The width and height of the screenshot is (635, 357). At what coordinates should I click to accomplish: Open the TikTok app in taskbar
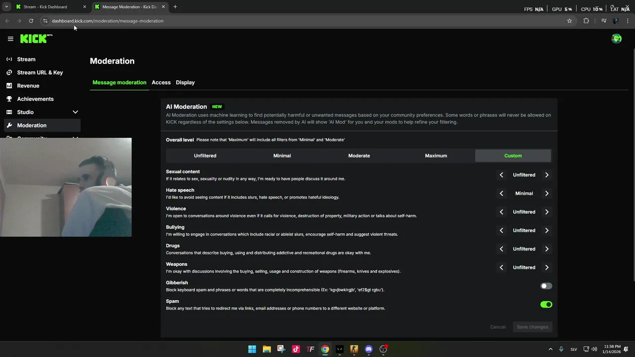(296, 349)
